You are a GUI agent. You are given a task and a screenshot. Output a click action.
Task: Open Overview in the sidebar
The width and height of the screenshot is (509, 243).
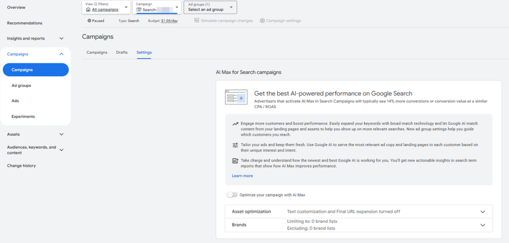point(16,8)
